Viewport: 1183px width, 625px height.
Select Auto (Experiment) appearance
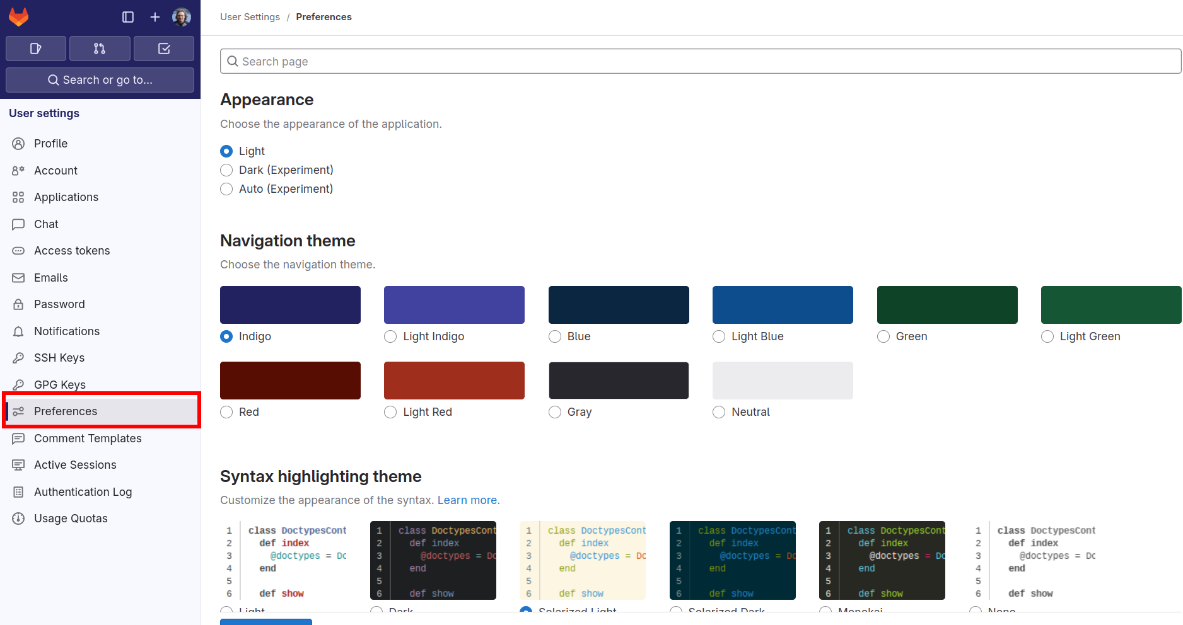tap(226, 189)
